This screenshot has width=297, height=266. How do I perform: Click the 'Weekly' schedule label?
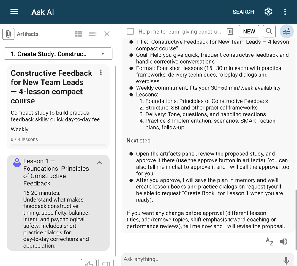[x=20, y=129]
